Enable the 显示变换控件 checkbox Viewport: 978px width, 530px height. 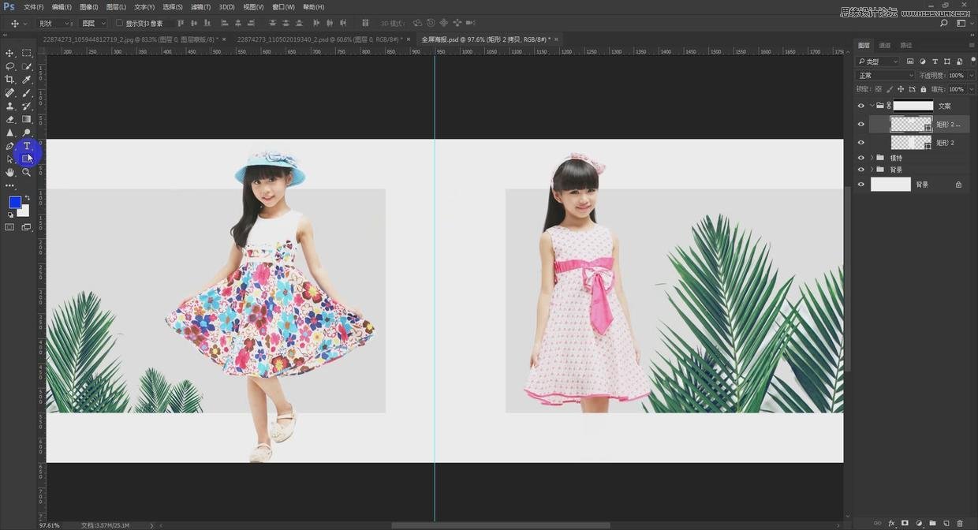(x=119, y=24)
